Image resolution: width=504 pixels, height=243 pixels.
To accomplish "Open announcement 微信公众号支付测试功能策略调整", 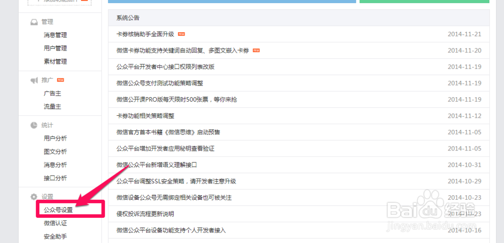I will click(x=160, y=83).
